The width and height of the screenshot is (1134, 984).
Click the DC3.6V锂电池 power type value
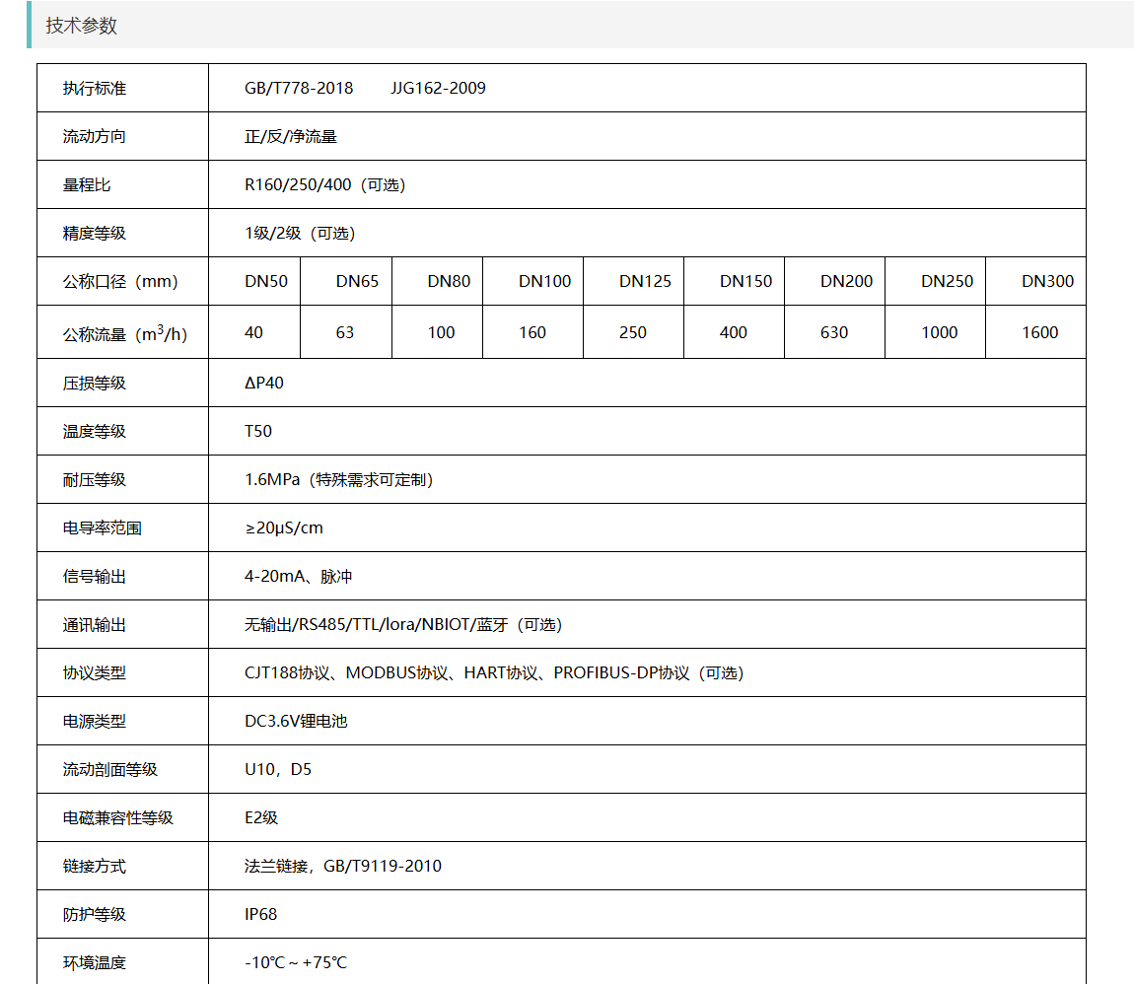coord(296,721)
